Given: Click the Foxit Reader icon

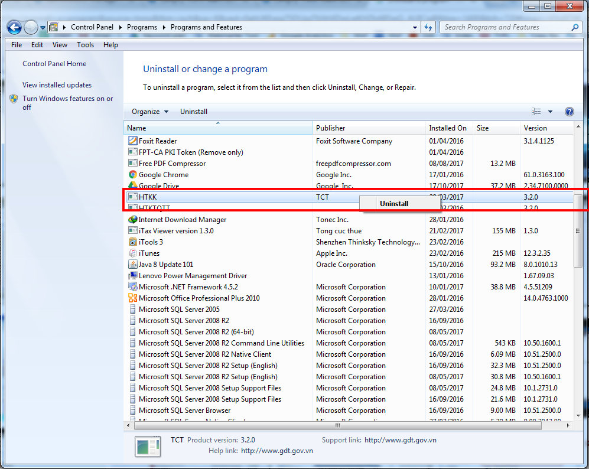Looking at the screenshot, I should pyautogui.click(x=132, y=141).
